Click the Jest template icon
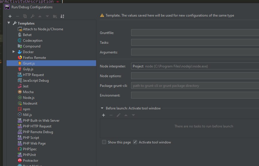 pyautogui.click(x=20, y=86)
